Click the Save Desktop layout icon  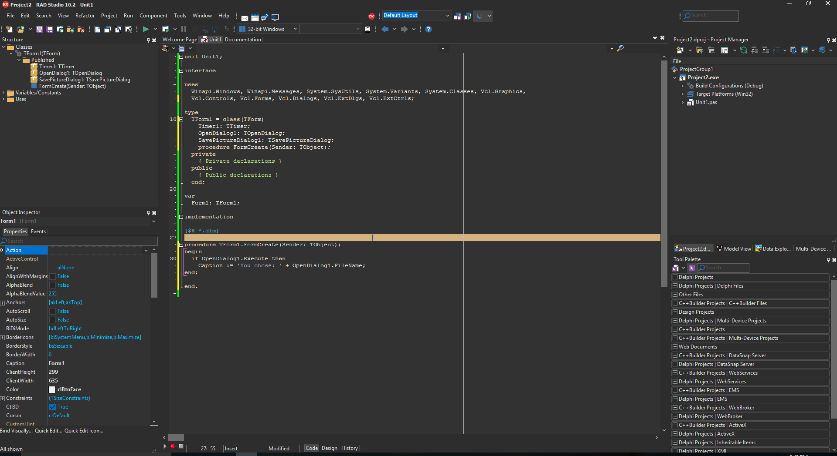[457, 16]
